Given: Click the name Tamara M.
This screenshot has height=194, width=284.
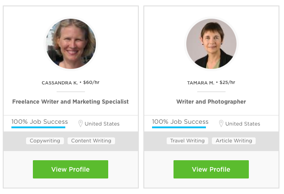Looking at the screenshot, I should (x=200, y=83).
